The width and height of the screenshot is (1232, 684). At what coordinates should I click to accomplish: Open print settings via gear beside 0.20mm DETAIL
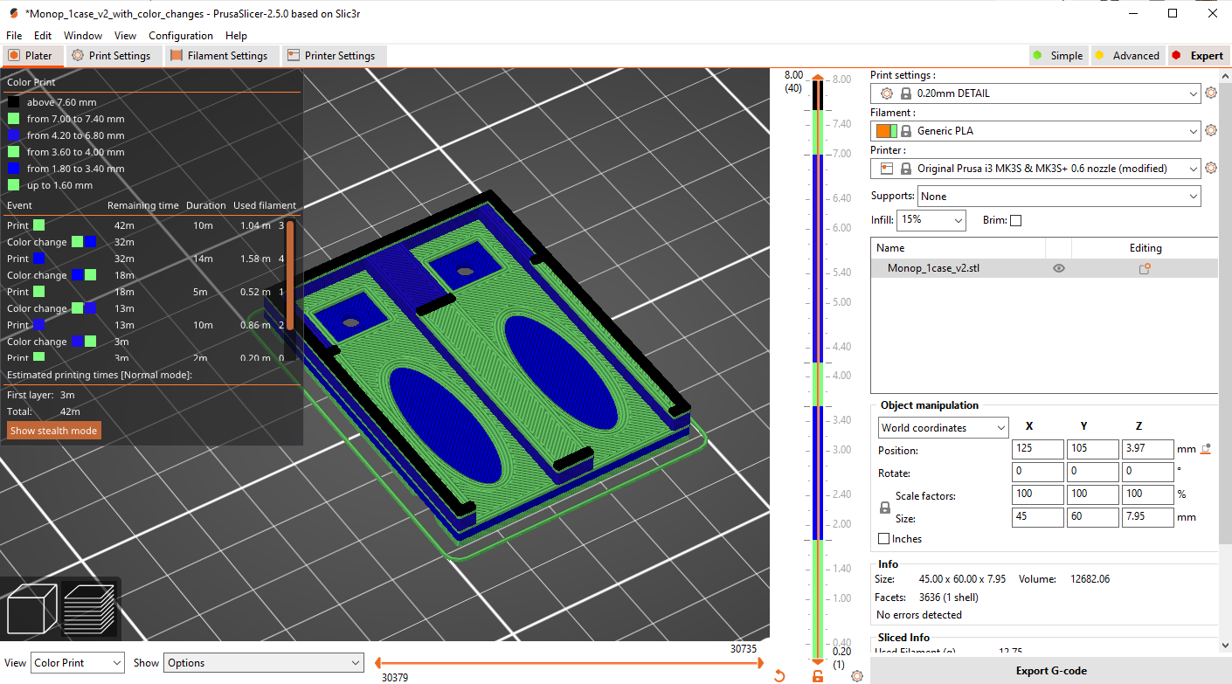(x=1210, y=93)
